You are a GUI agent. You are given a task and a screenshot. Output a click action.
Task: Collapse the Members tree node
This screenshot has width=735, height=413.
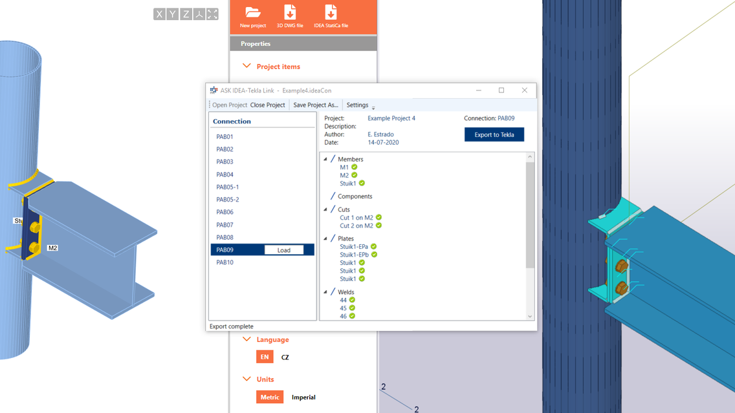coord(325,159)
